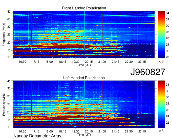This screenshot has width=172, height=139.
Task: Click the 'Left Handed Polarization' plot title
Action: click(84, 78)
